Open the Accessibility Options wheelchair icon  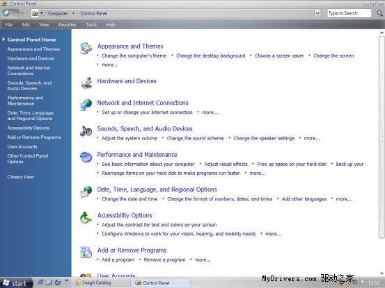click(x=86, y=217)
